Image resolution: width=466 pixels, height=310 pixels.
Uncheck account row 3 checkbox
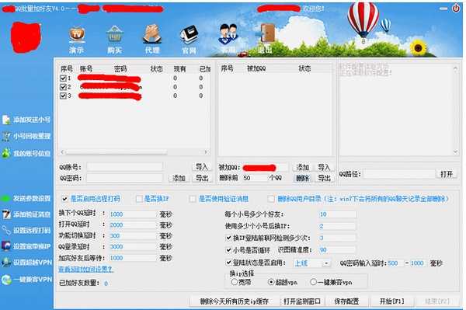point(63,96)
